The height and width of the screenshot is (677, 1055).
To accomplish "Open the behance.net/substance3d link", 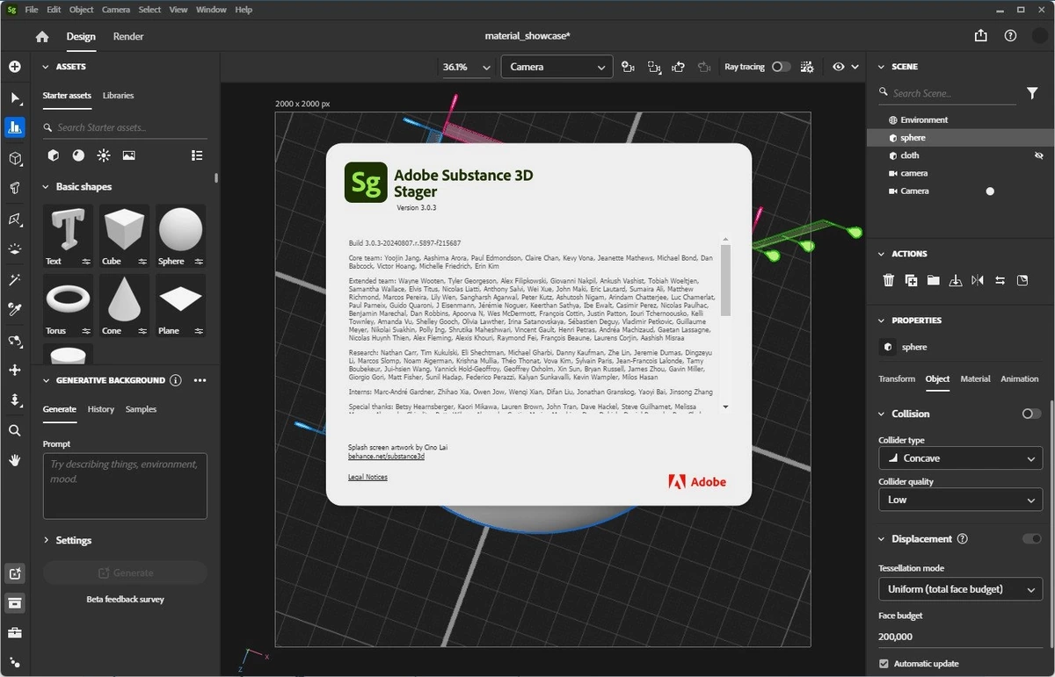I will coord(386,457).
